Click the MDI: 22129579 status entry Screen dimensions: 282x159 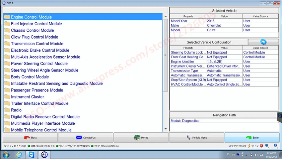pyautogui.click(x=237, y=146)
